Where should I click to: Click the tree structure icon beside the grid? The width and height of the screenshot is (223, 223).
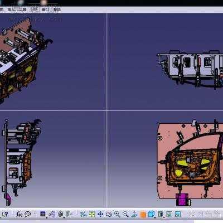[x=52, y=214]
